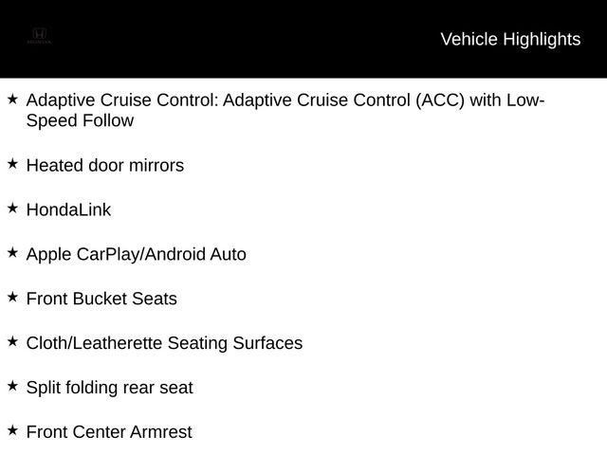Select the Heated door mirrors text
Viewport: 607px width, 455px height.
[x=105, y=166]
